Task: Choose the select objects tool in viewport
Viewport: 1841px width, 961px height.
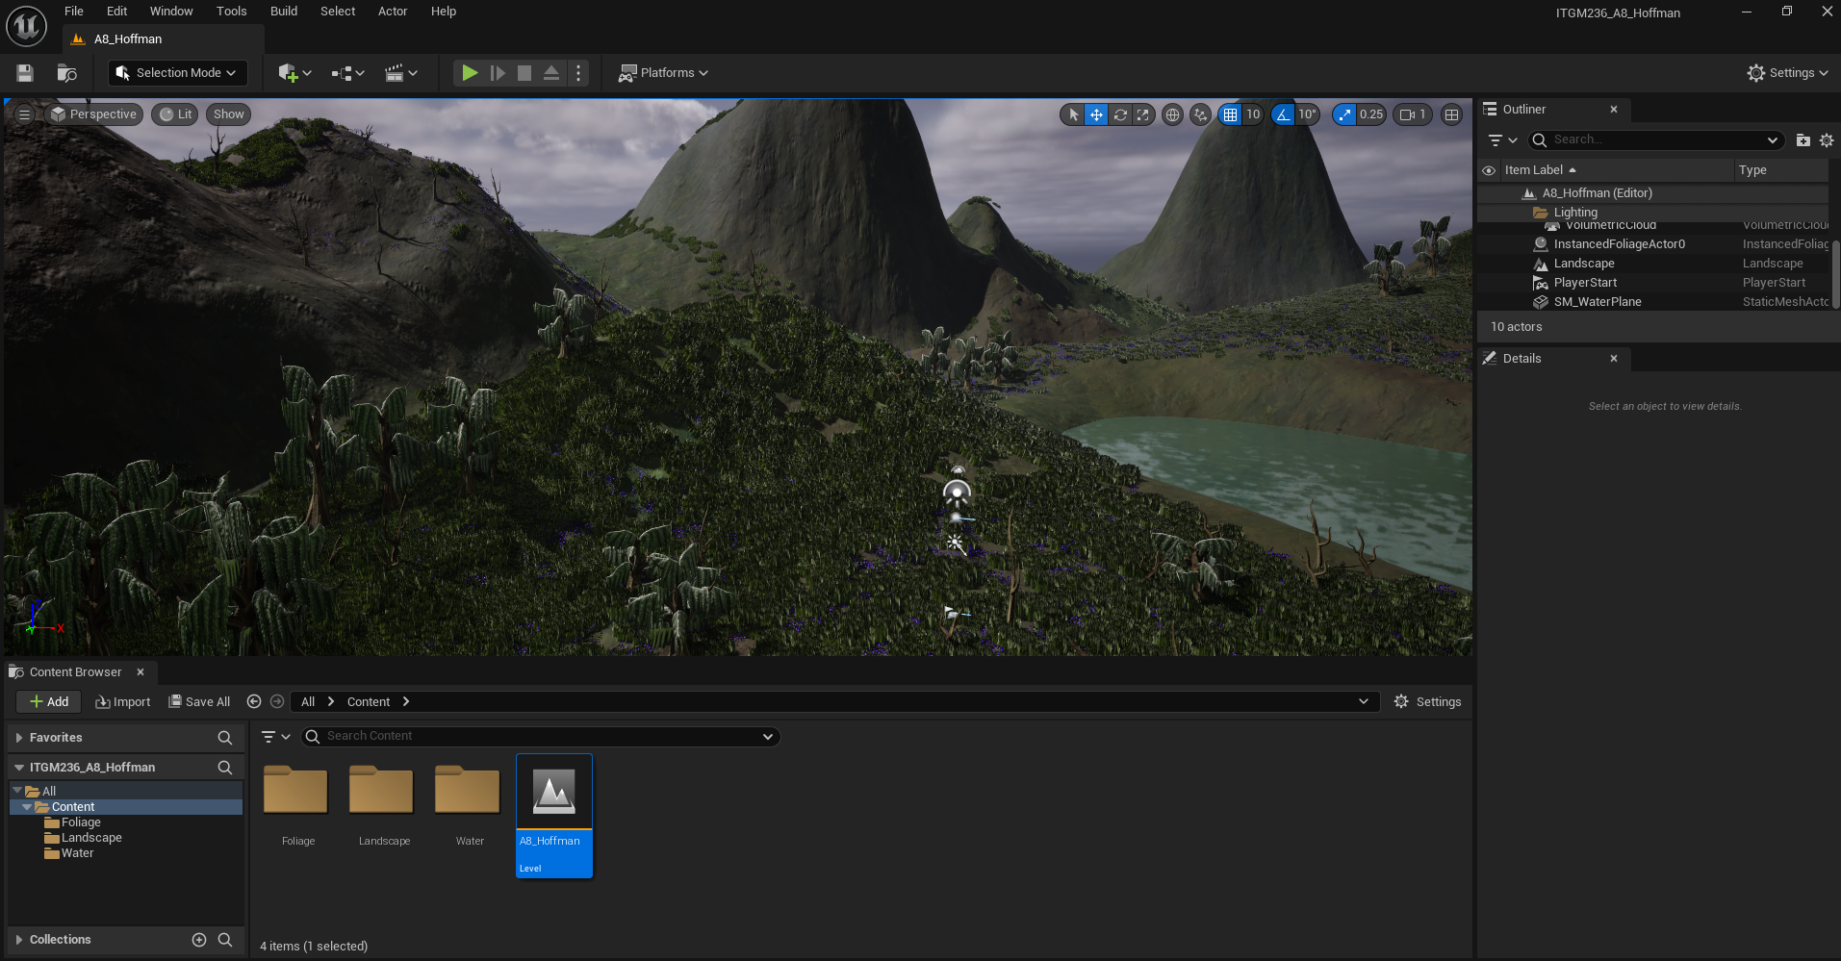Action: pyautogui.click(x=1073, y=114)
